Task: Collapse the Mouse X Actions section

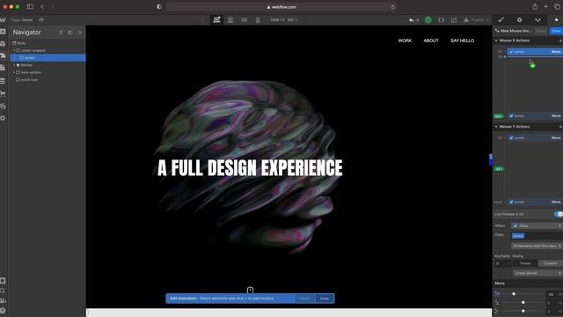Action: point(496,41)
